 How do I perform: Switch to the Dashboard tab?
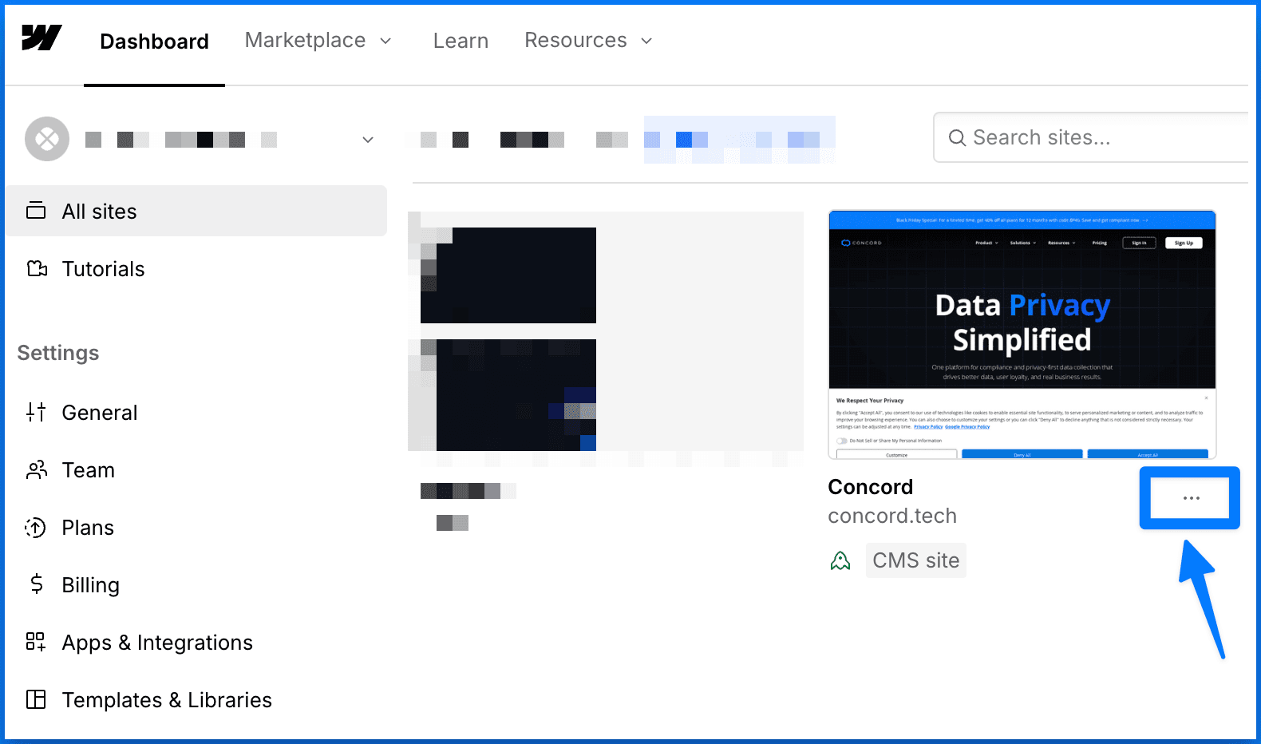click(154, 42)
